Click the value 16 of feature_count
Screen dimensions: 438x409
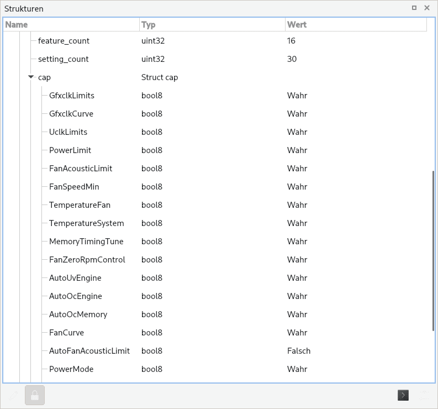coord(291,41)
